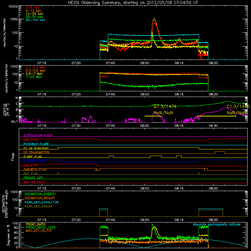251x251 pixels.
Task: Click the 0.3-0.8 MeV legend label
Action: click(36, 71)
